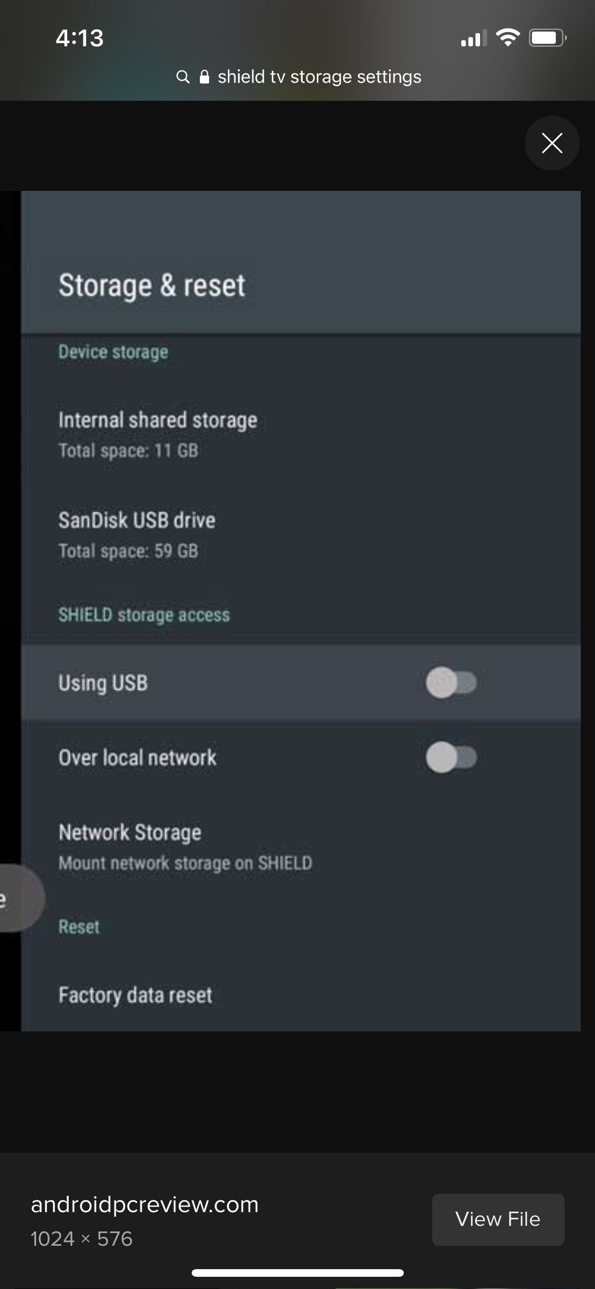Viewport: 595px width, 1289px height.
Task: Toggle the Using USB switch
Action: (451, 682)
